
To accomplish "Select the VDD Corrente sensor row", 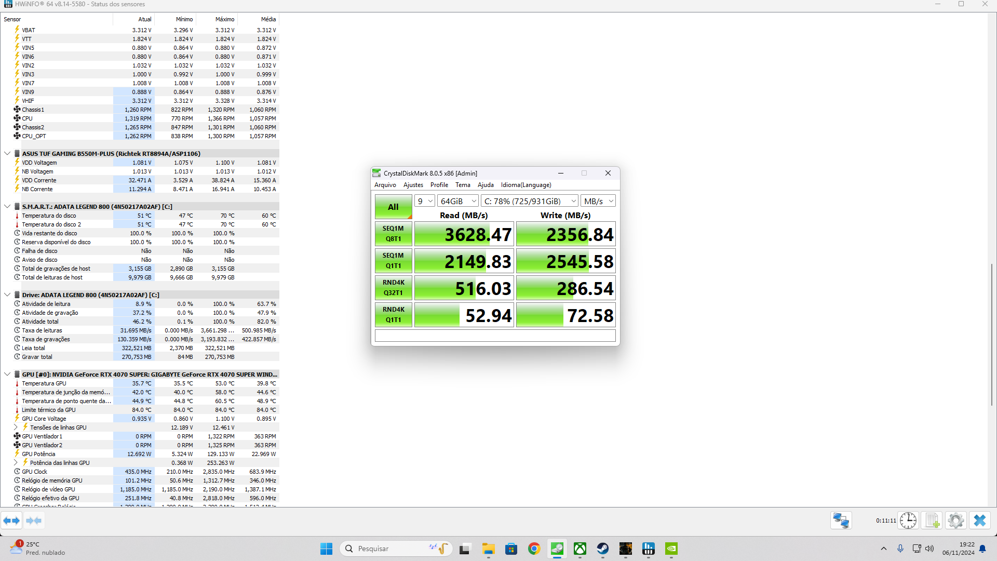I will pyautogui.click(x=140, y=180).
